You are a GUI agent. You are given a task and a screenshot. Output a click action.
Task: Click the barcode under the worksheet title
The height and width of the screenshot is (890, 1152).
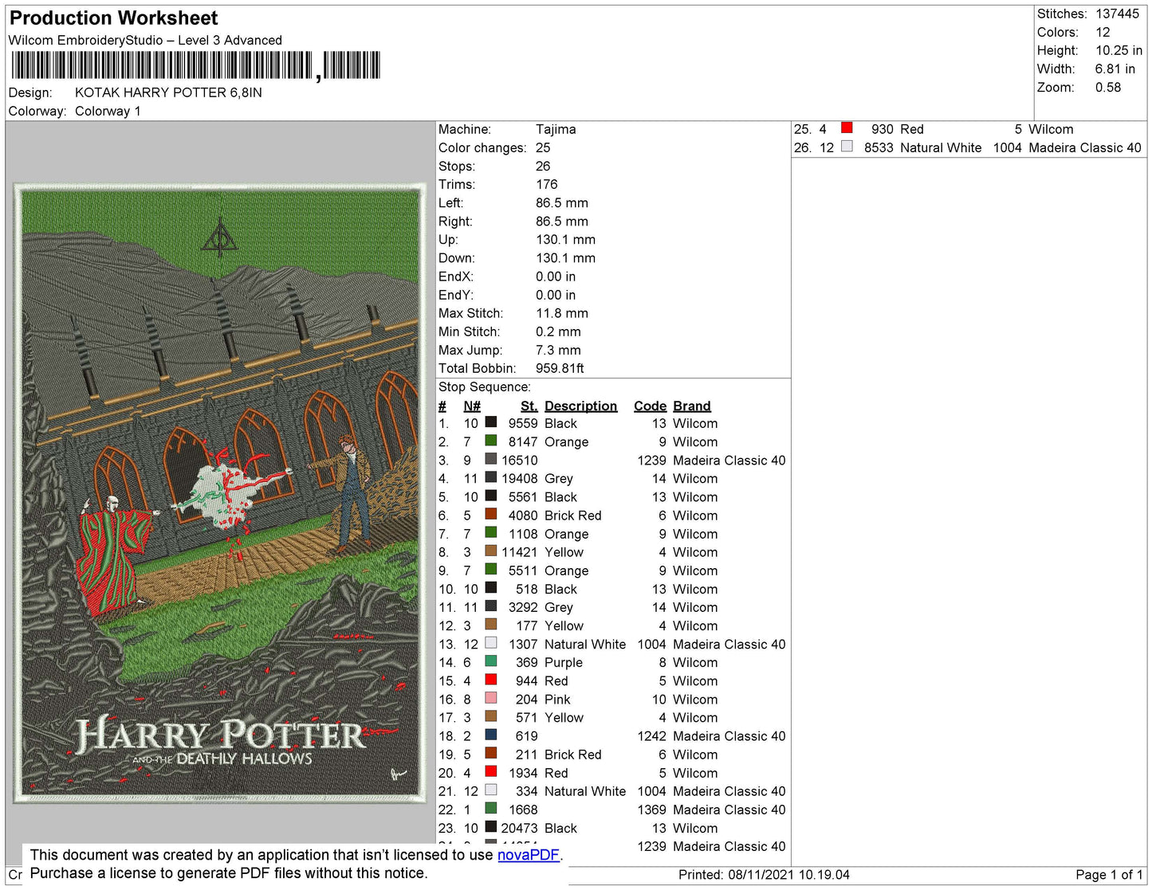195,65
